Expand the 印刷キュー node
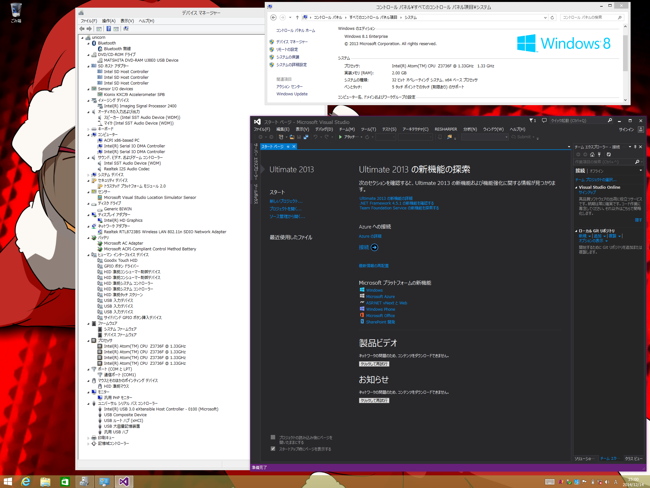The height and width of the screenshot is (488, 650). tap(89, 438)
